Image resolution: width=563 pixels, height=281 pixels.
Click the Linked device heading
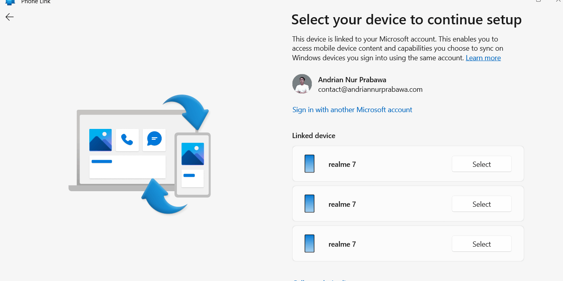[x=314, y=136]
